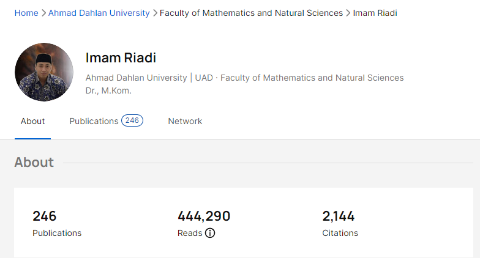Viewport: 480px width, 258px height.
Task: Click the Imam Riadi profile name heading
Action: [121, 58]
